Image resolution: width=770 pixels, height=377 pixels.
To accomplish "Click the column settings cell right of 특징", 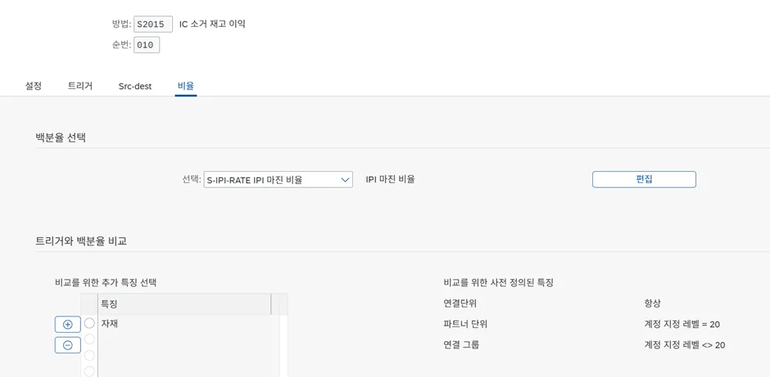I will pyautogui.click(x=275, y=304).
